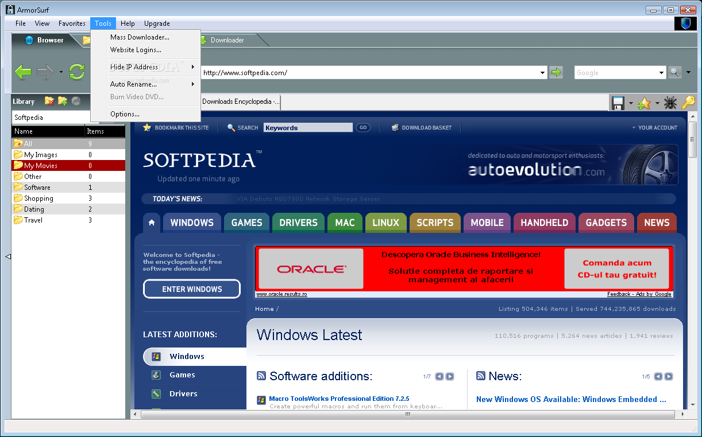Click the Drivers item in Latest Additions
This screenshot has width=702, height=437.
[x=183, y=393]
